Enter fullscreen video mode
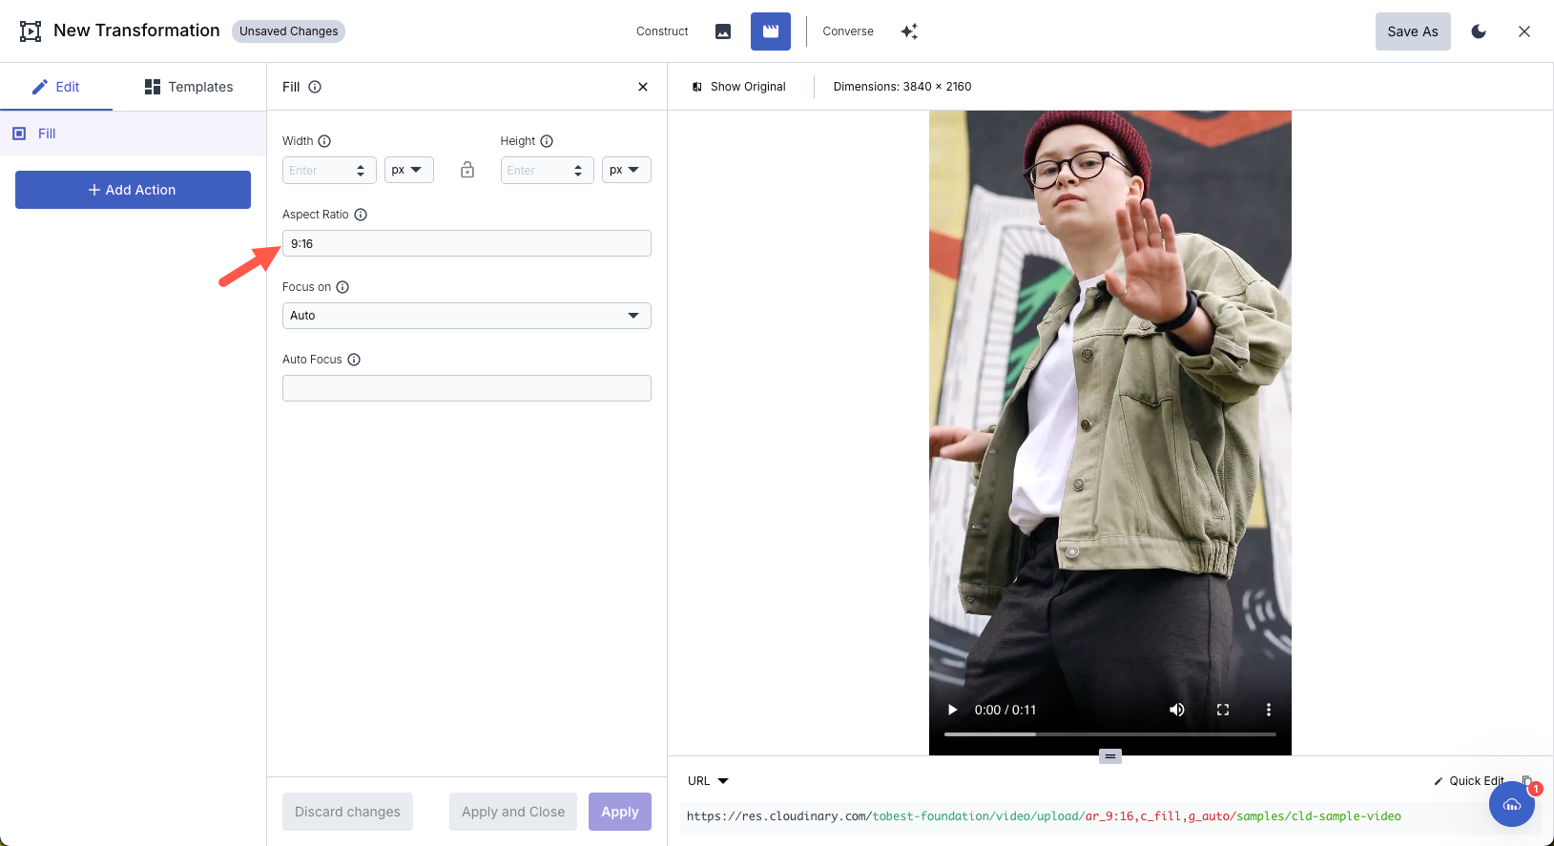This screenshot has height=846, width=1554. 1223,710
